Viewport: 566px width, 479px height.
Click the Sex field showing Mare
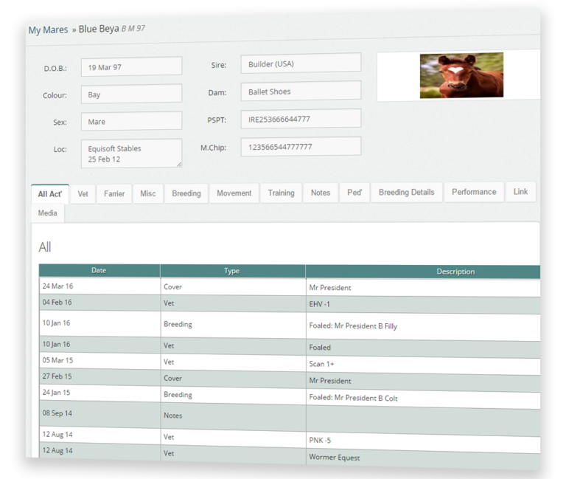pyautogui.click(x=131, y=121)
